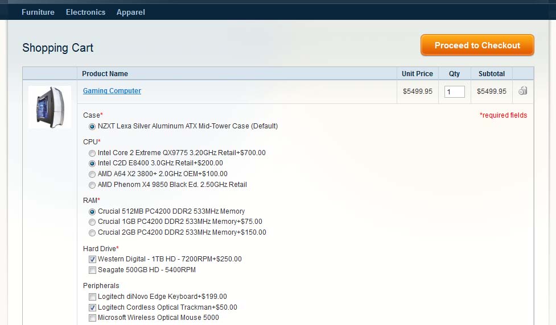Open the Furniture category
Image resolution: width=556 pixels, height=325 pixels.
click(38, 12)
